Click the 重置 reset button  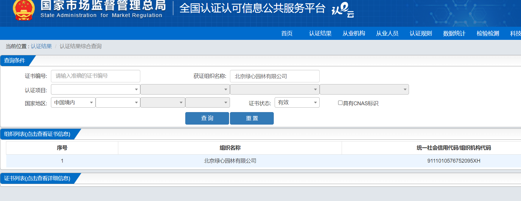[x=252, y=118]
